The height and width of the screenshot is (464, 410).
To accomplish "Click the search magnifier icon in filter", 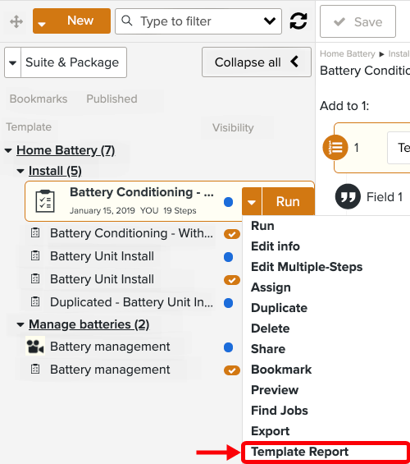I will (127, 21).
